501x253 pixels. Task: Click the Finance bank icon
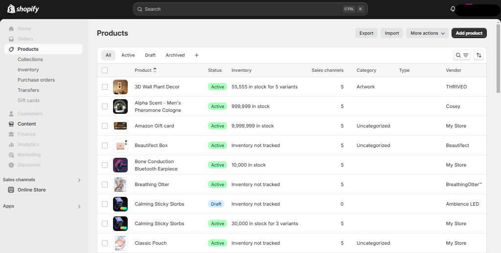(11, 134)
